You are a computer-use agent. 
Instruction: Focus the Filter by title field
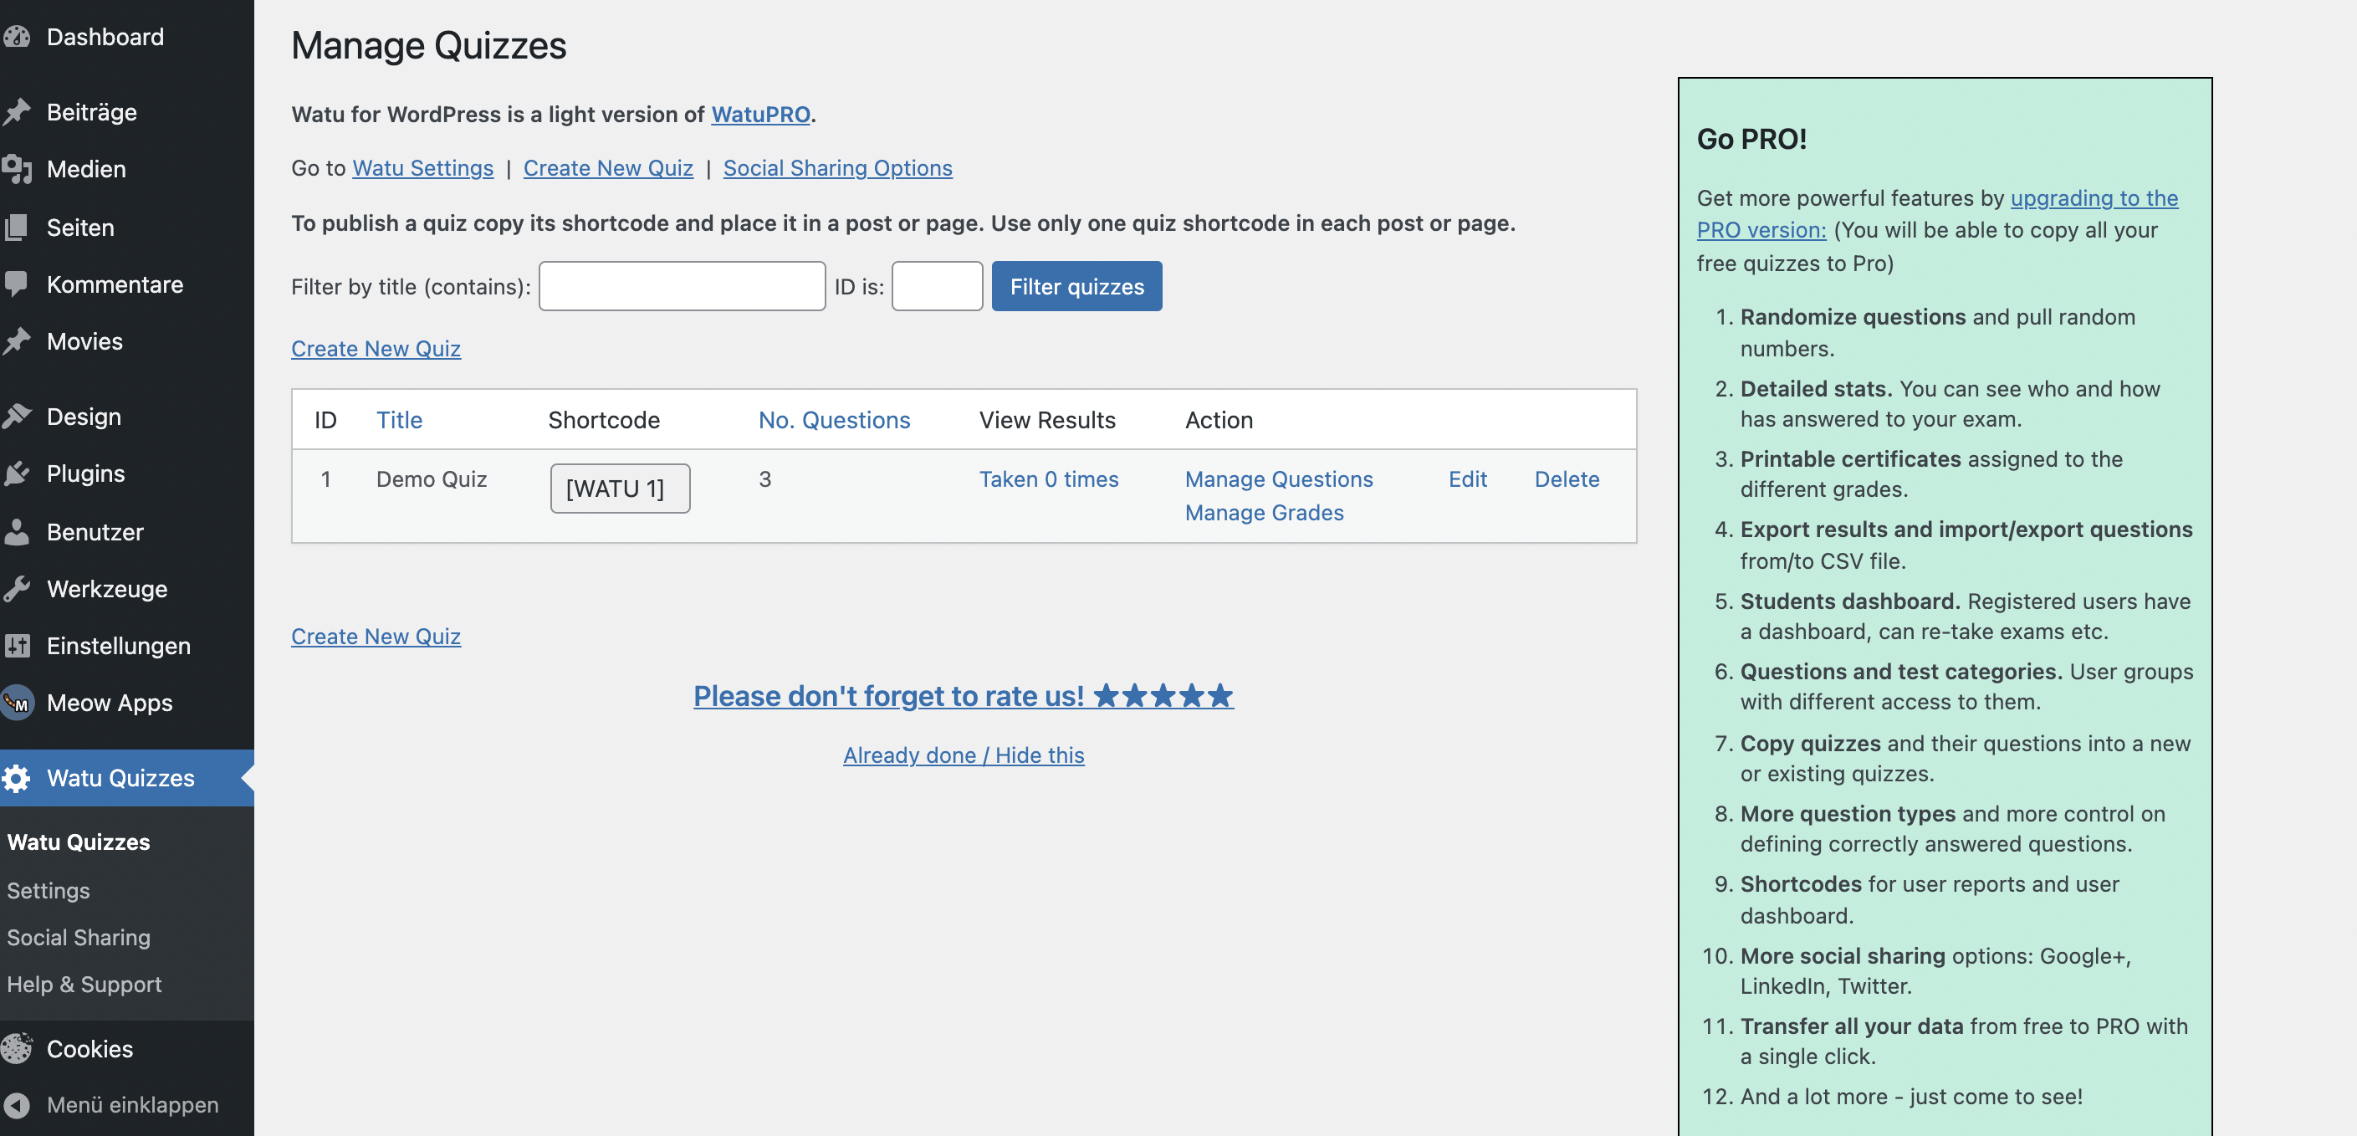(682, 287)
